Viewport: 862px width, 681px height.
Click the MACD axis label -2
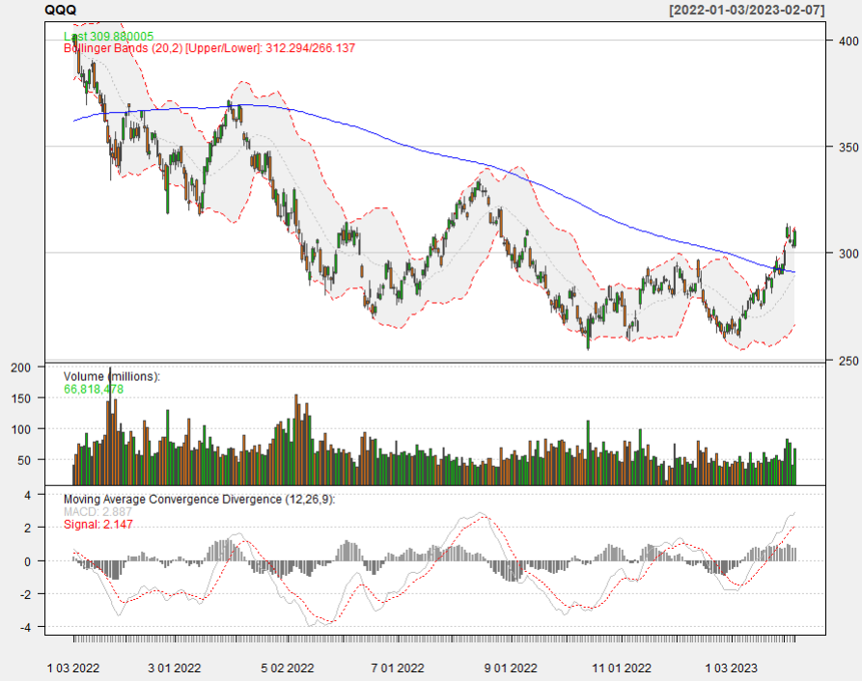(26, 594)
